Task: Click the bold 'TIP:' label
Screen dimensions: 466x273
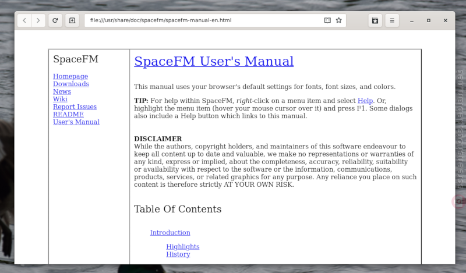Action: tap(141, 101)
